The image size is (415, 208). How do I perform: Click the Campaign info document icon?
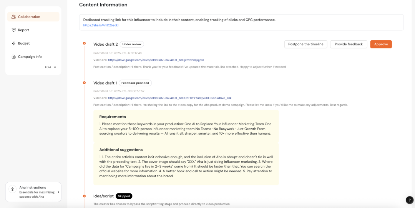click(x=14, y=57)
